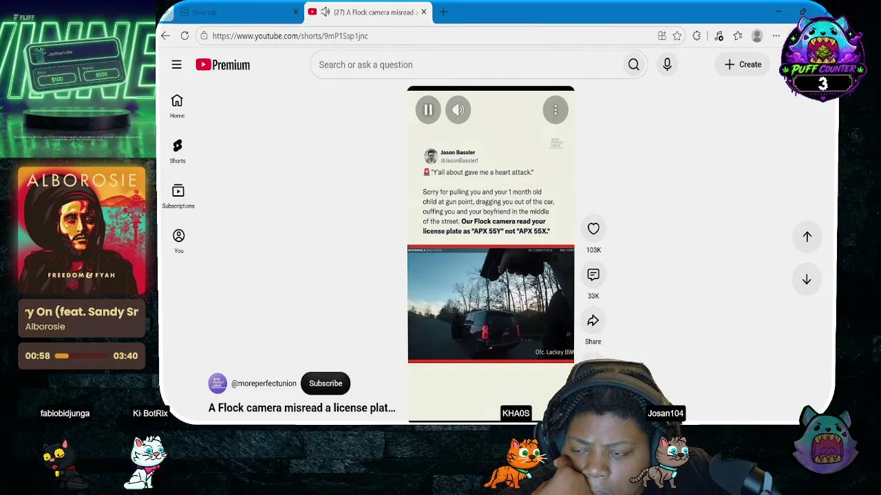
Task: Click the Short title 'A Flock camera misread a license plat...'
Action: (302, 408)
